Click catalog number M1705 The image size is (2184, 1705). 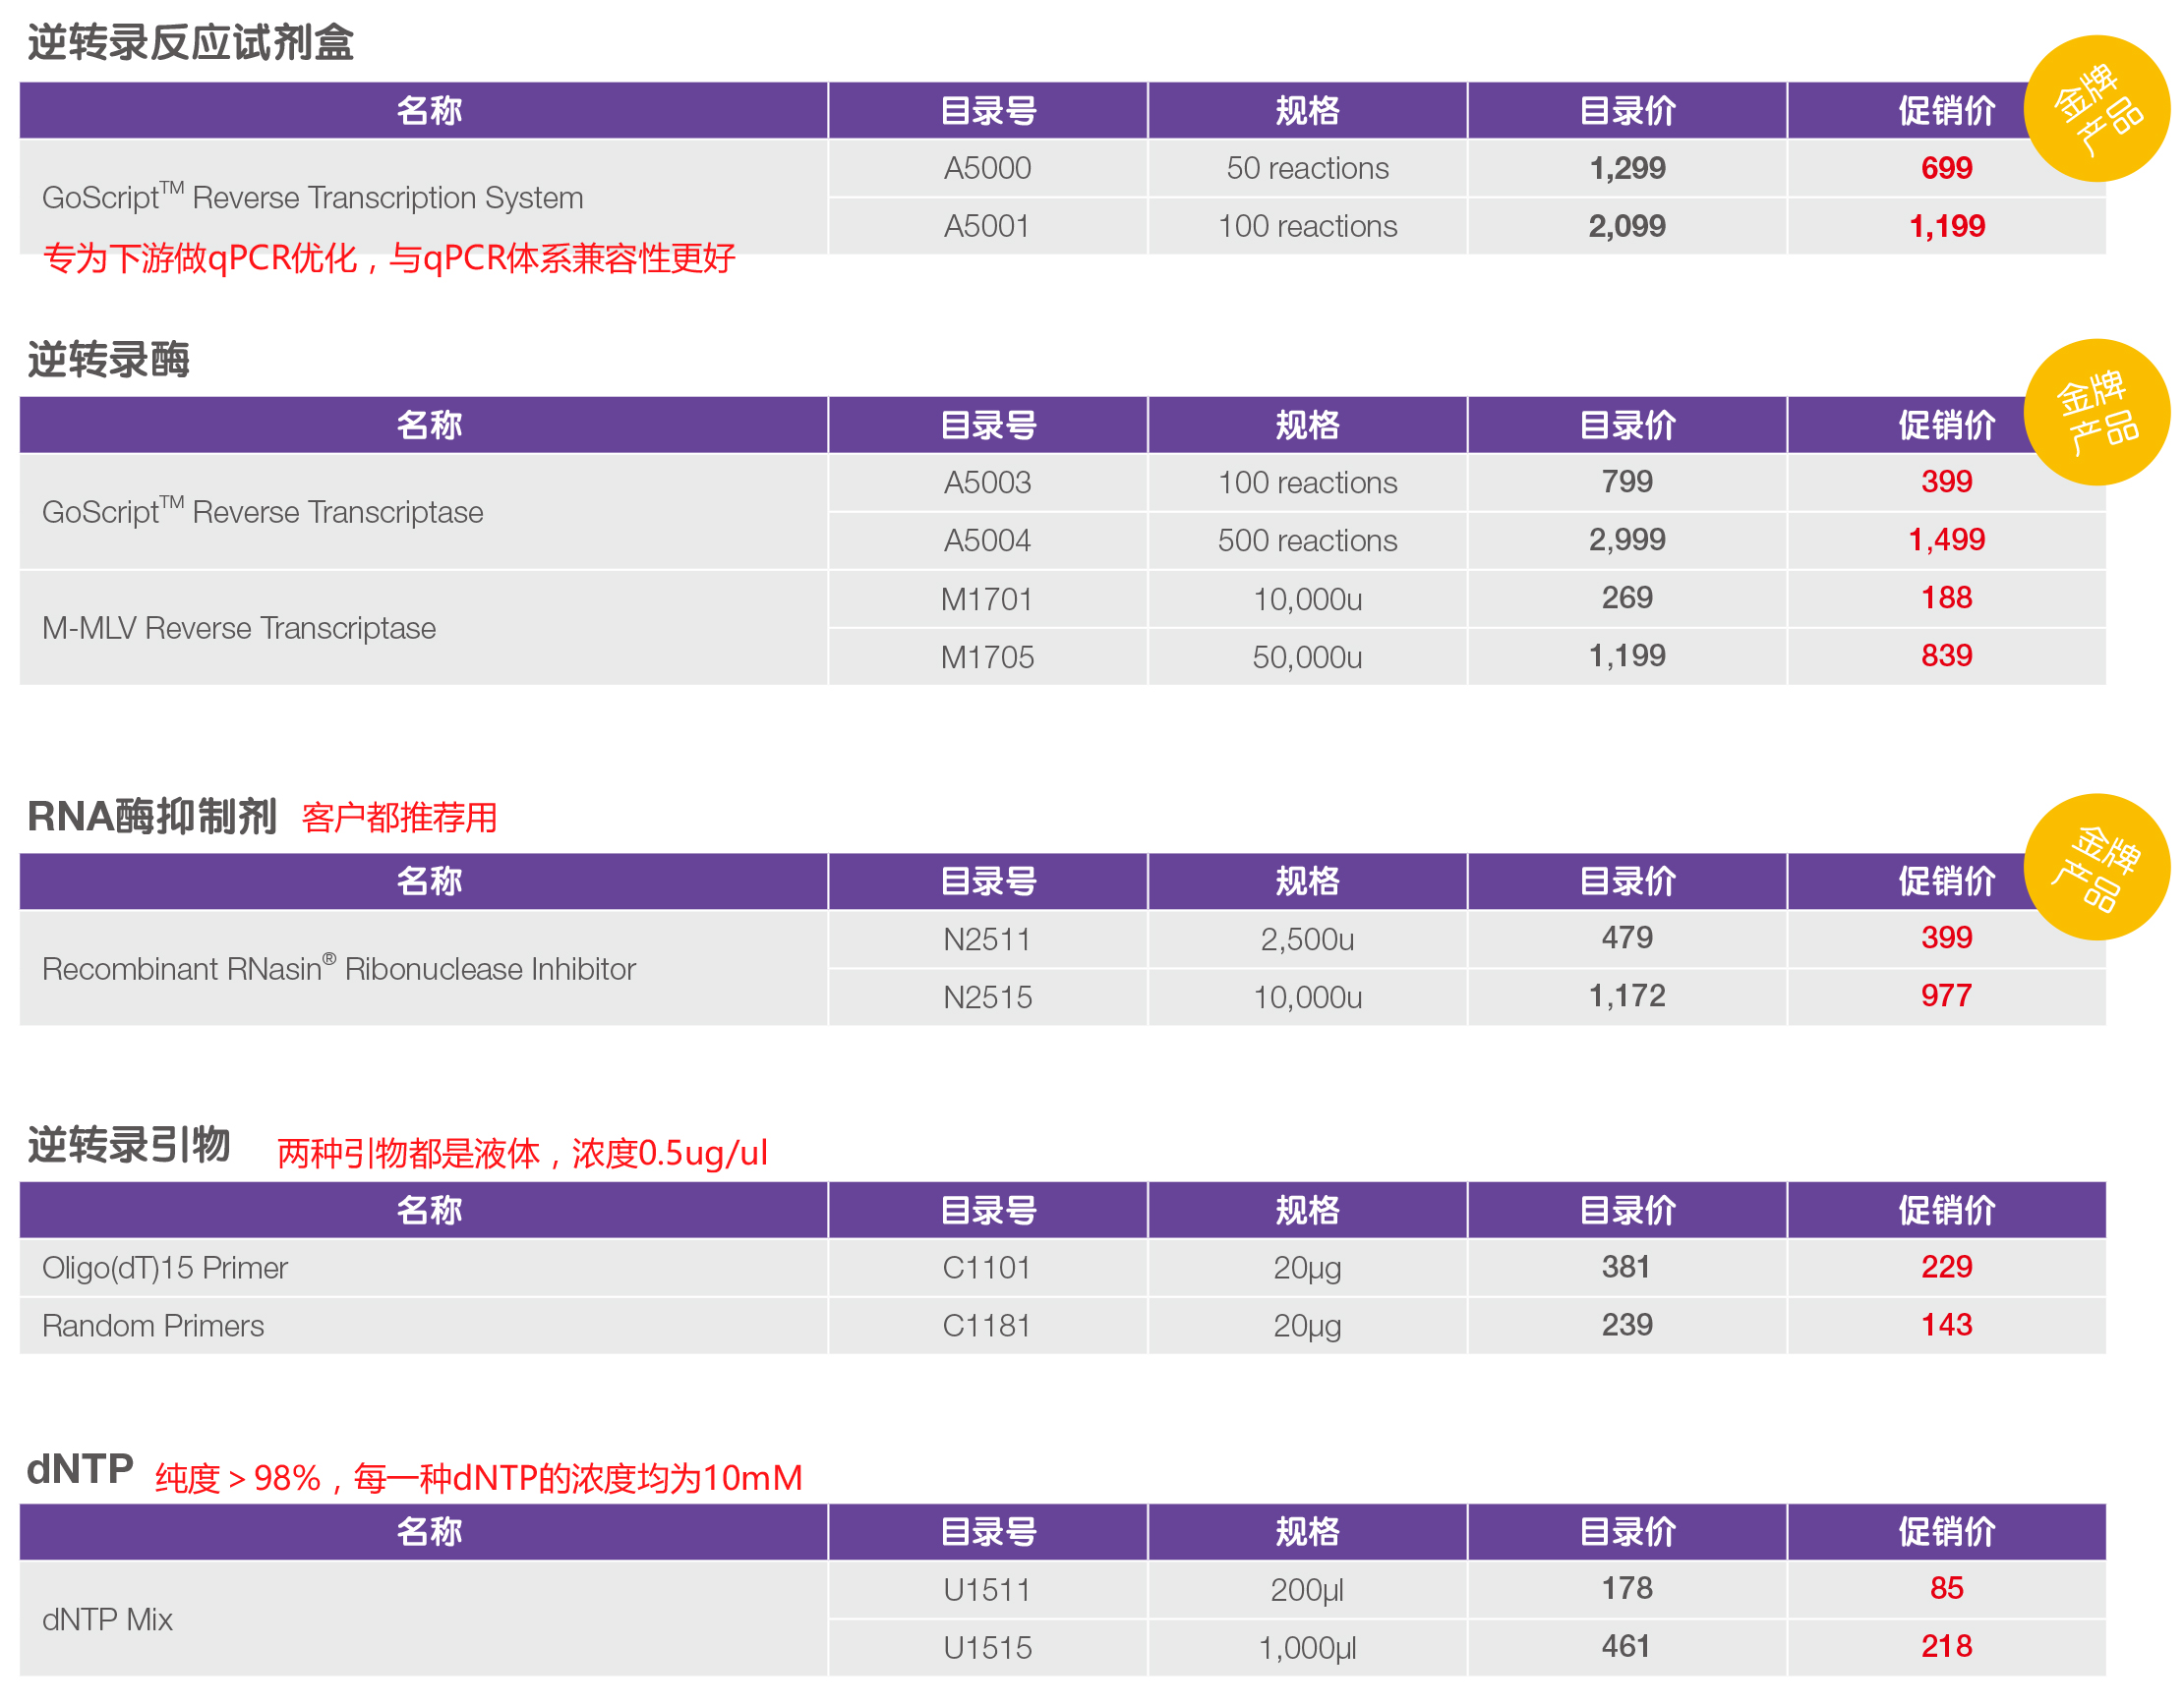pyautogui.click(x=987, y=656)
